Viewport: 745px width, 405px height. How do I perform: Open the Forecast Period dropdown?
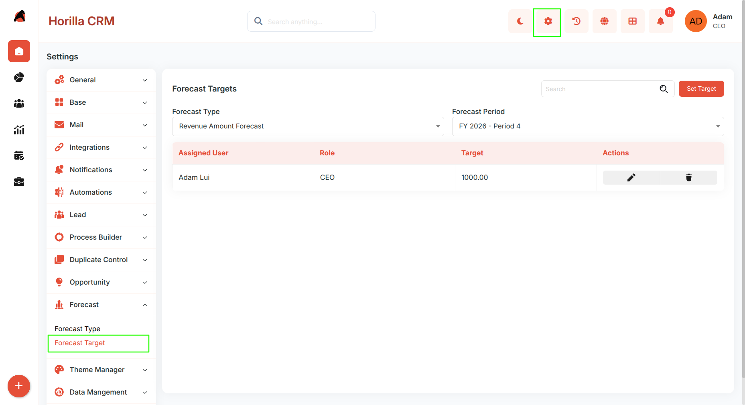(x=588, y=126)
